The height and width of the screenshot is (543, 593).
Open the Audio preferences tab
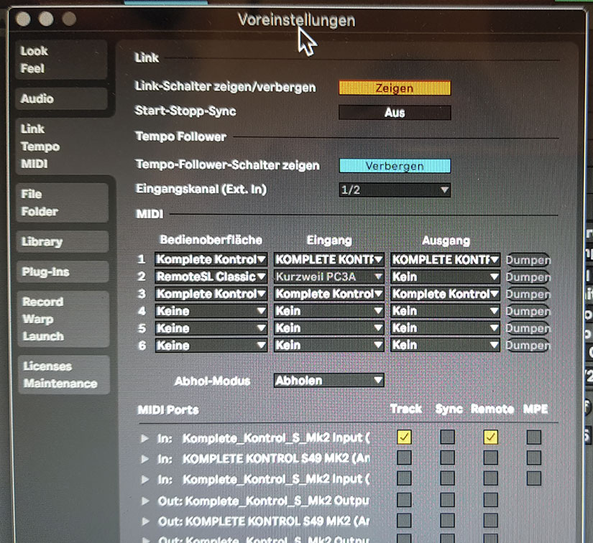point(61,98)
